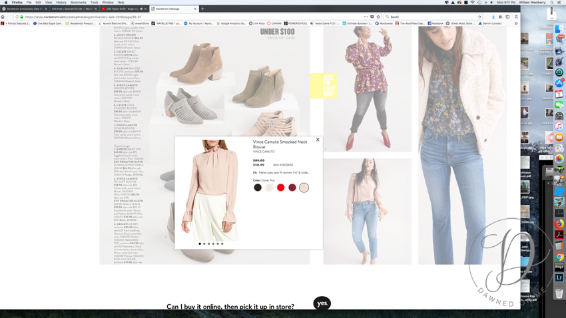Save page to Pocket icon
566x318 pixels.
[x=372, y=17]
